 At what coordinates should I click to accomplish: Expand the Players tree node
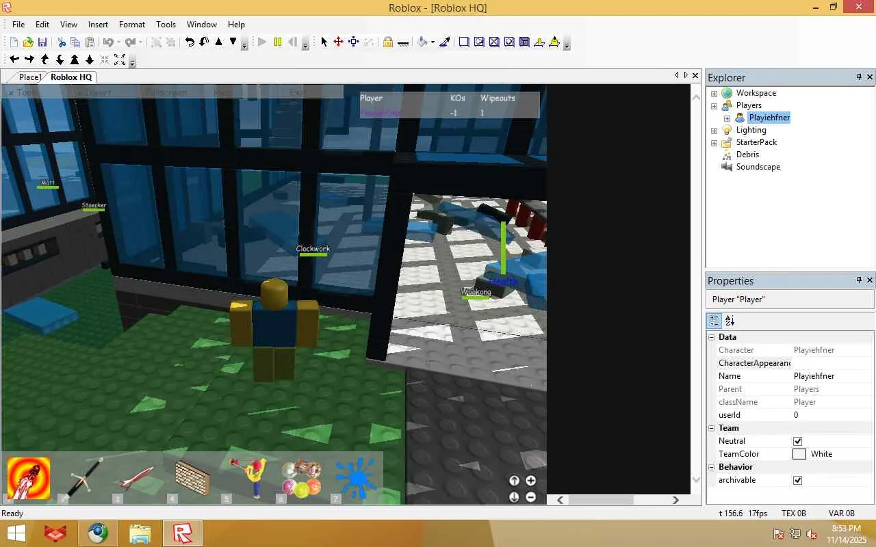[714, 105]
